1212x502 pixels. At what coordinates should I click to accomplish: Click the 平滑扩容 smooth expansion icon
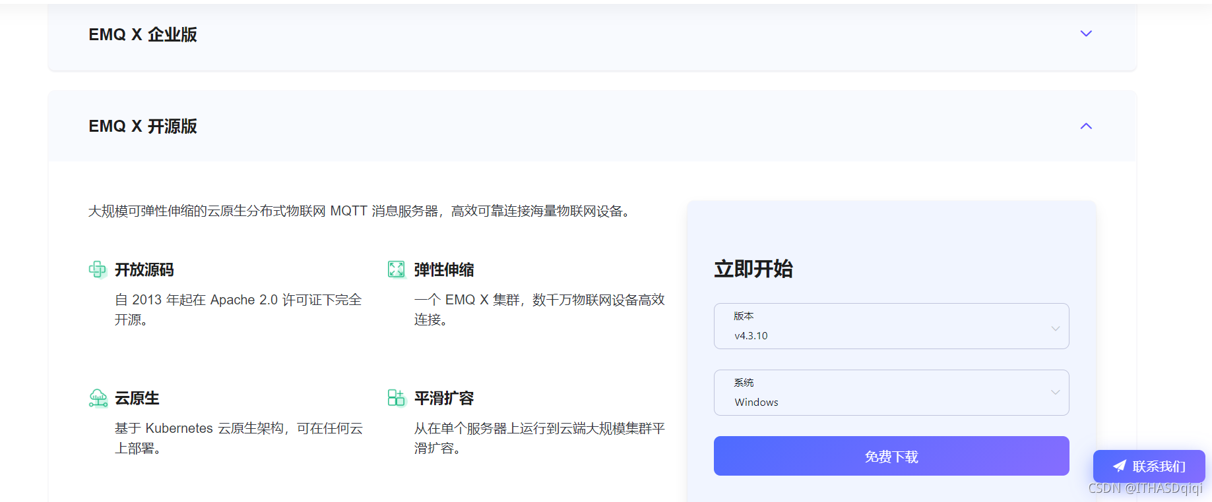397,398
